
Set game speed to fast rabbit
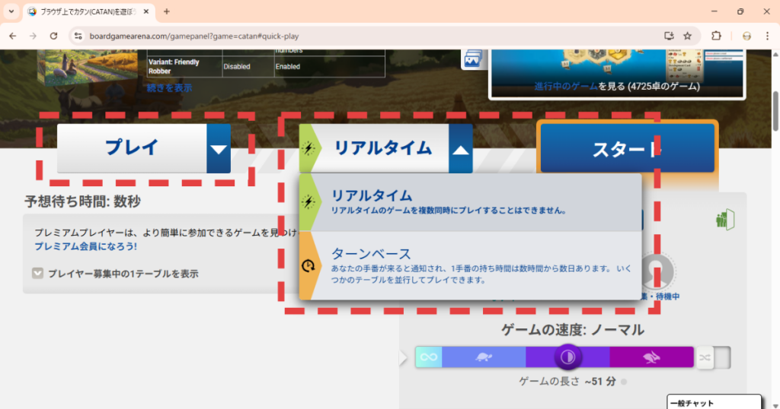pyautogui.click(x=651, y=357)
